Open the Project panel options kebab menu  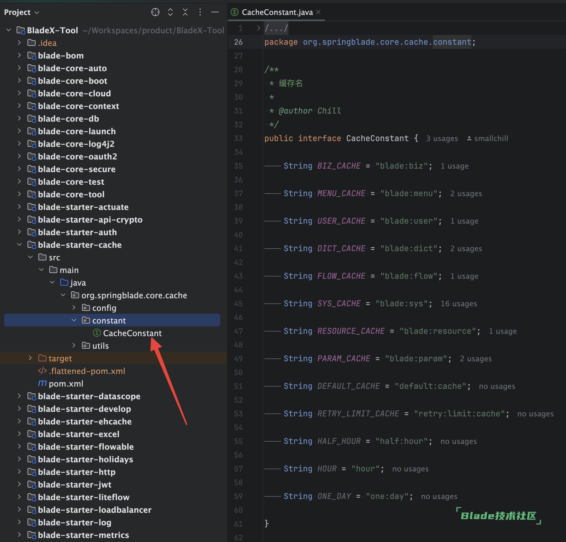pos(200,12)
